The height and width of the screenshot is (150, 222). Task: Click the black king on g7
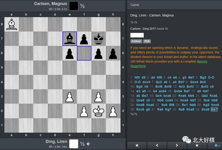(x=98, y=39)
